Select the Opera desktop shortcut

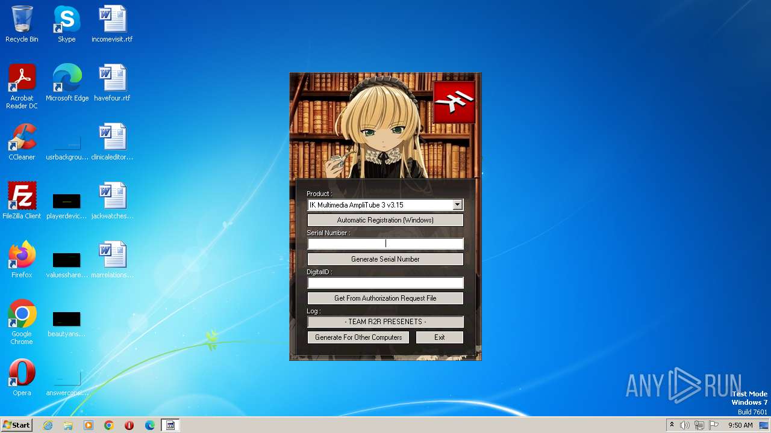(x=22, y=378)
